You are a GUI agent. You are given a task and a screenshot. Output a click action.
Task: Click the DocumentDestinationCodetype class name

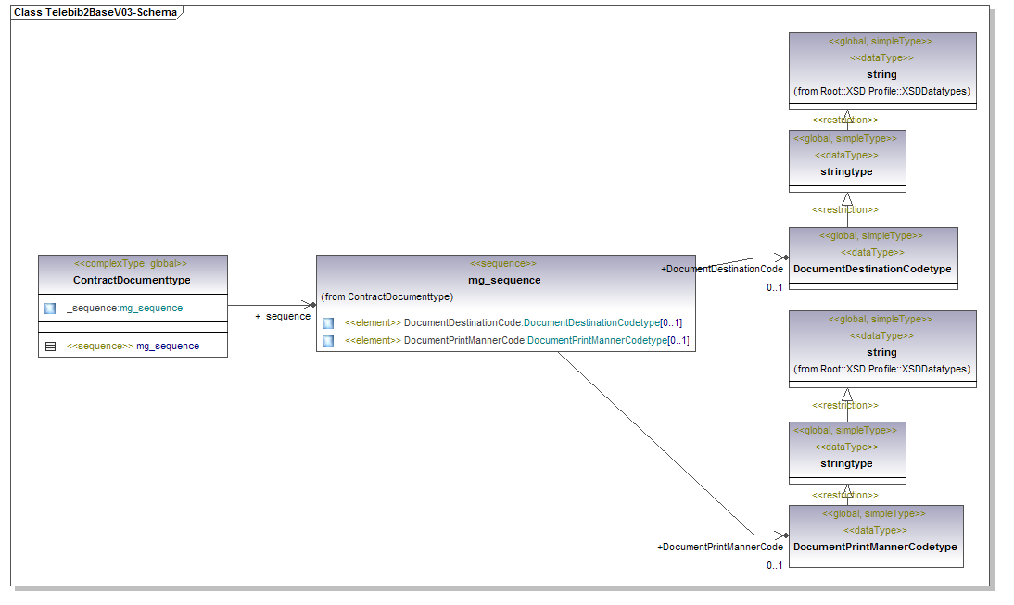point(871,269)
